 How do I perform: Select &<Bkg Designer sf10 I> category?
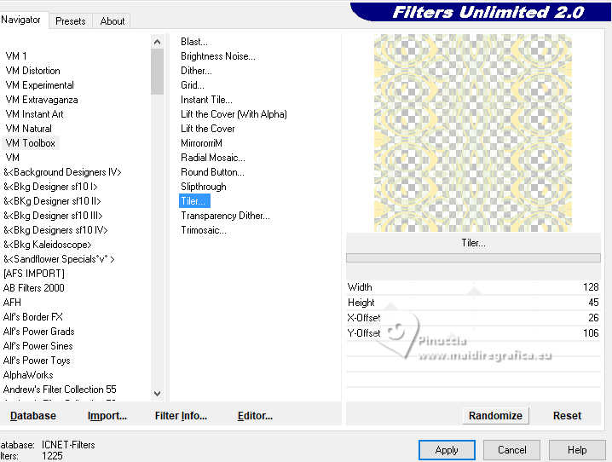point(50,187)
